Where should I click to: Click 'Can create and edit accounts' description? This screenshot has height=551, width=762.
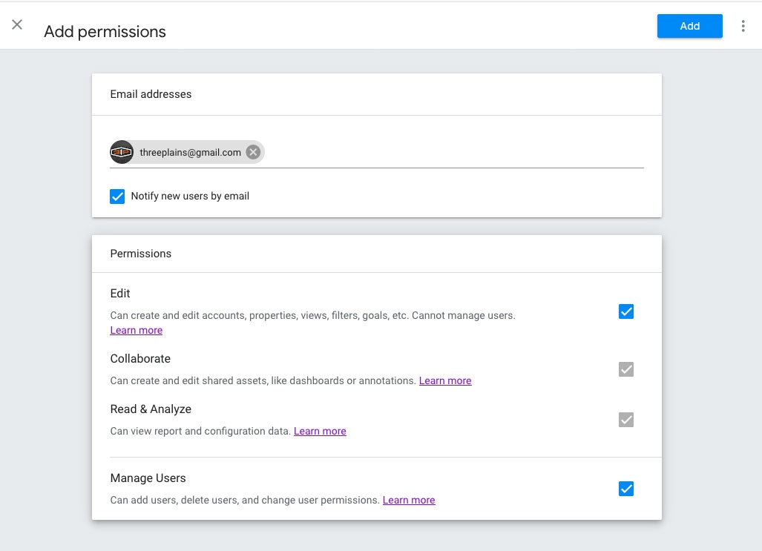[312, 316]
